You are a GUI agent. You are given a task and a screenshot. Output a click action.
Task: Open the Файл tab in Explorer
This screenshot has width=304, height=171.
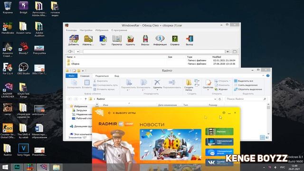tap(72, 76)
